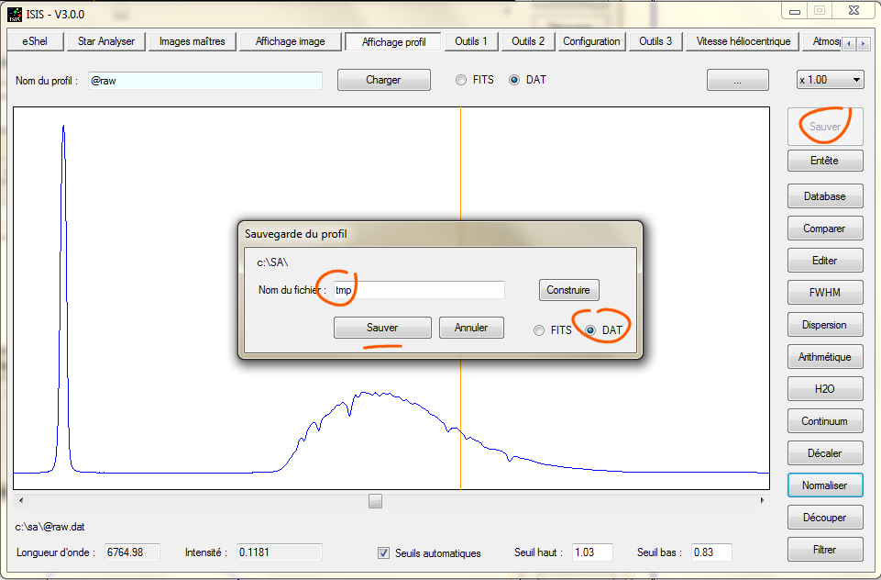
Task: Click the Seuil haut value field
Action: click(x=593, y=552)
